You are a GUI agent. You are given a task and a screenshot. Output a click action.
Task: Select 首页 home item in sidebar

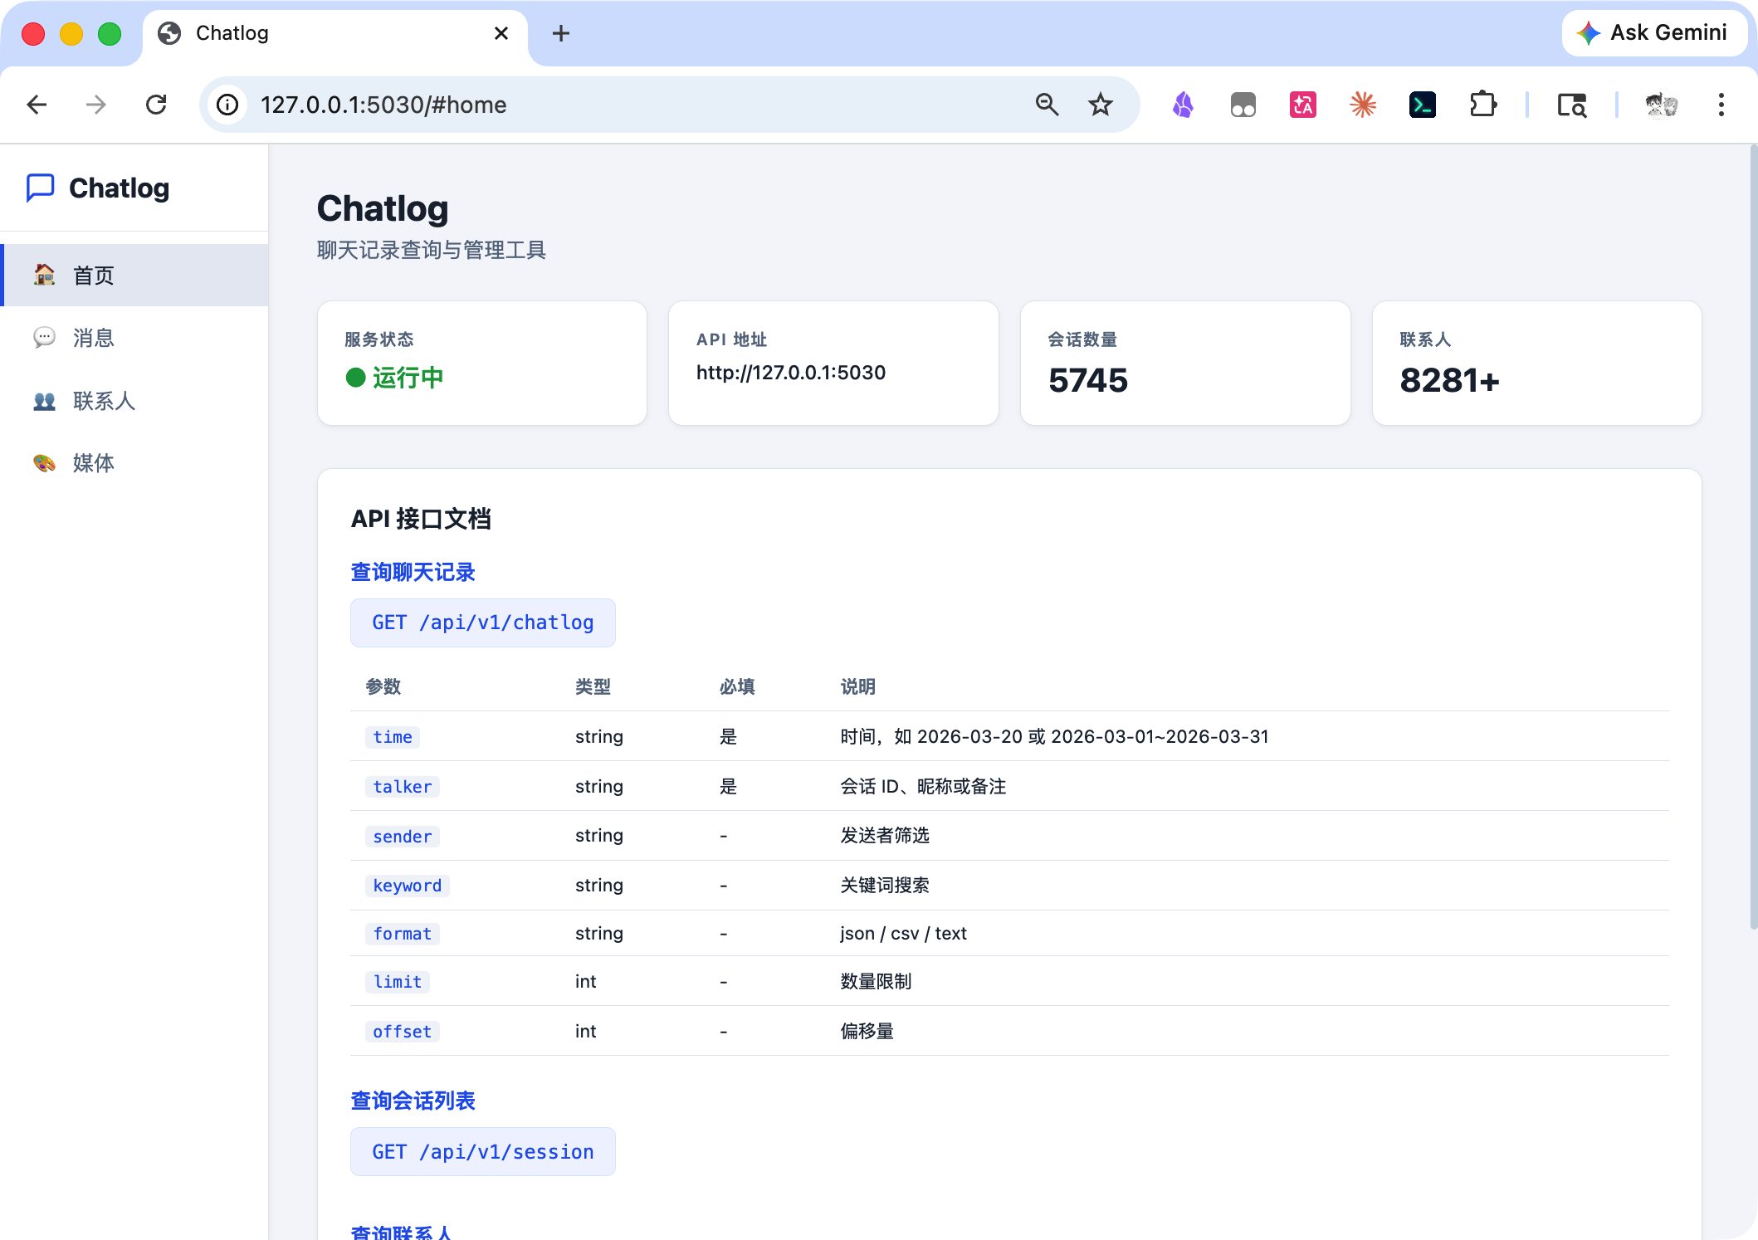(134, 276)
